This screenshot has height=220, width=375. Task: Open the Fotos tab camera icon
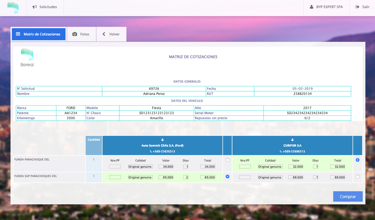click(x=75, y=34)
